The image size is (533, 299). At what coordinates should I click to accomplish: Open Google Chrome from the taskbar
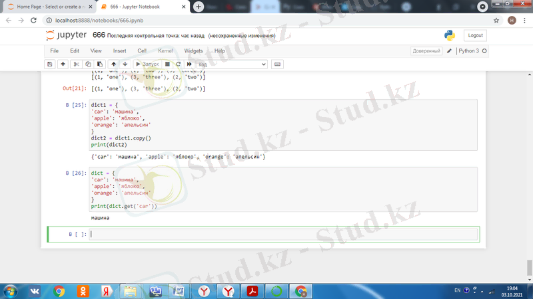[x=59, y=290]
